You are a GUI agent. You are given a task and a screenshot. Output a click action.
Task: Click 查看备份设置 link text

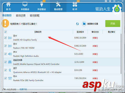93,24
